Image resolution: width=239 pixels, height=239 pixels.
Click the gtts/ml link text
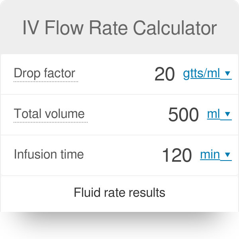(x=201, y=74)
